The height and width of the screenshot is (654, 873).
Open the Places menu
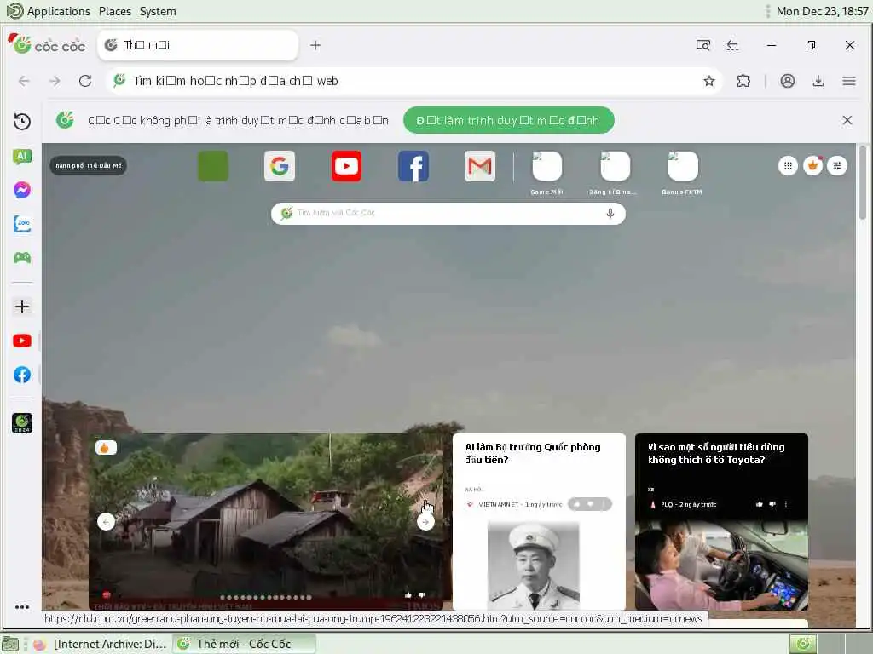[x=115, y=11]
